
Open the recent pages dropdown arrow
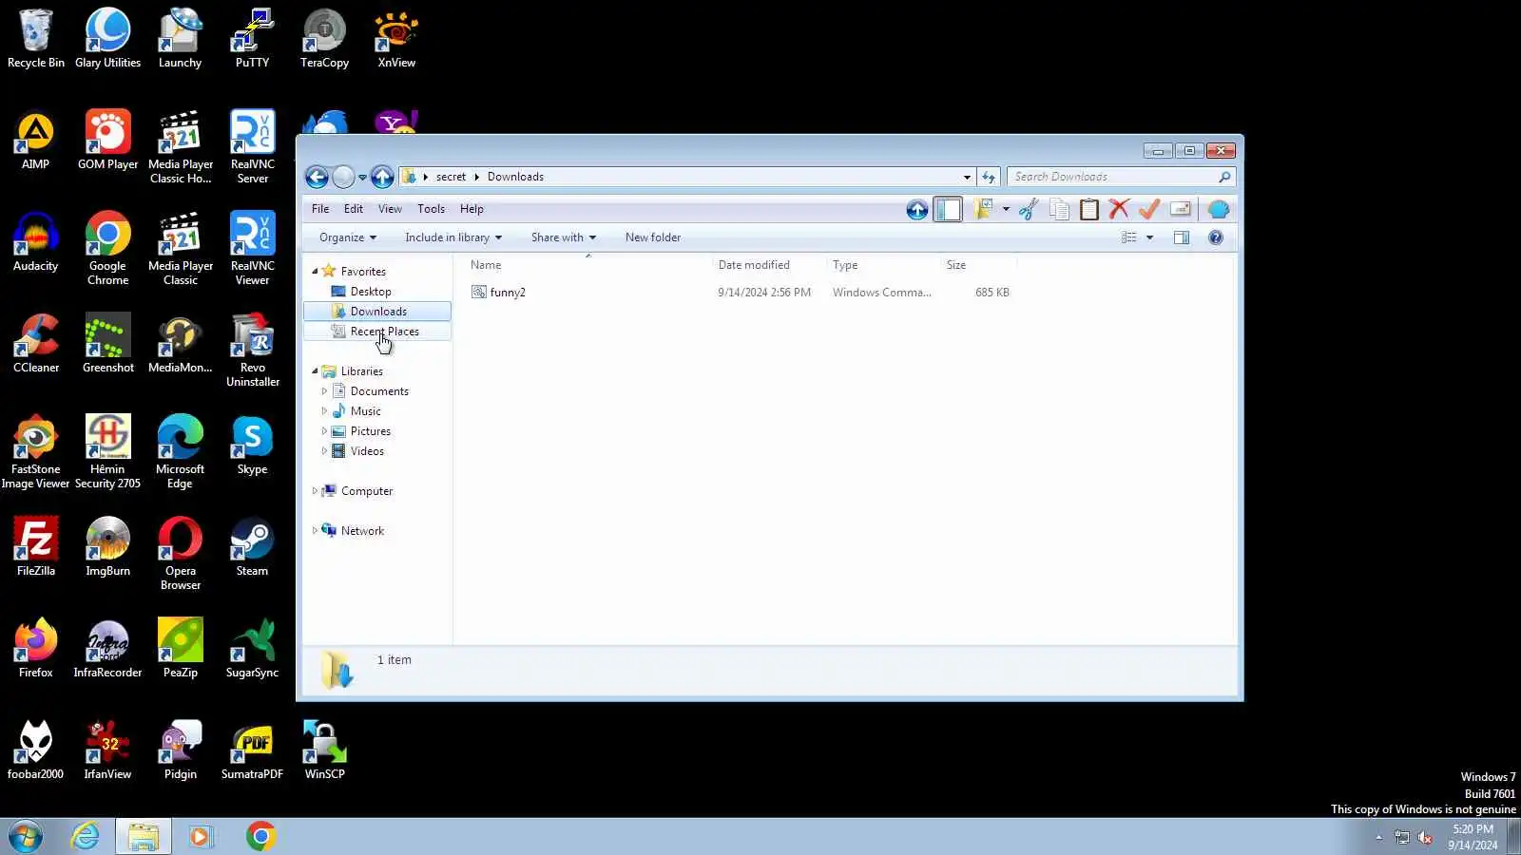click(362, 178)
